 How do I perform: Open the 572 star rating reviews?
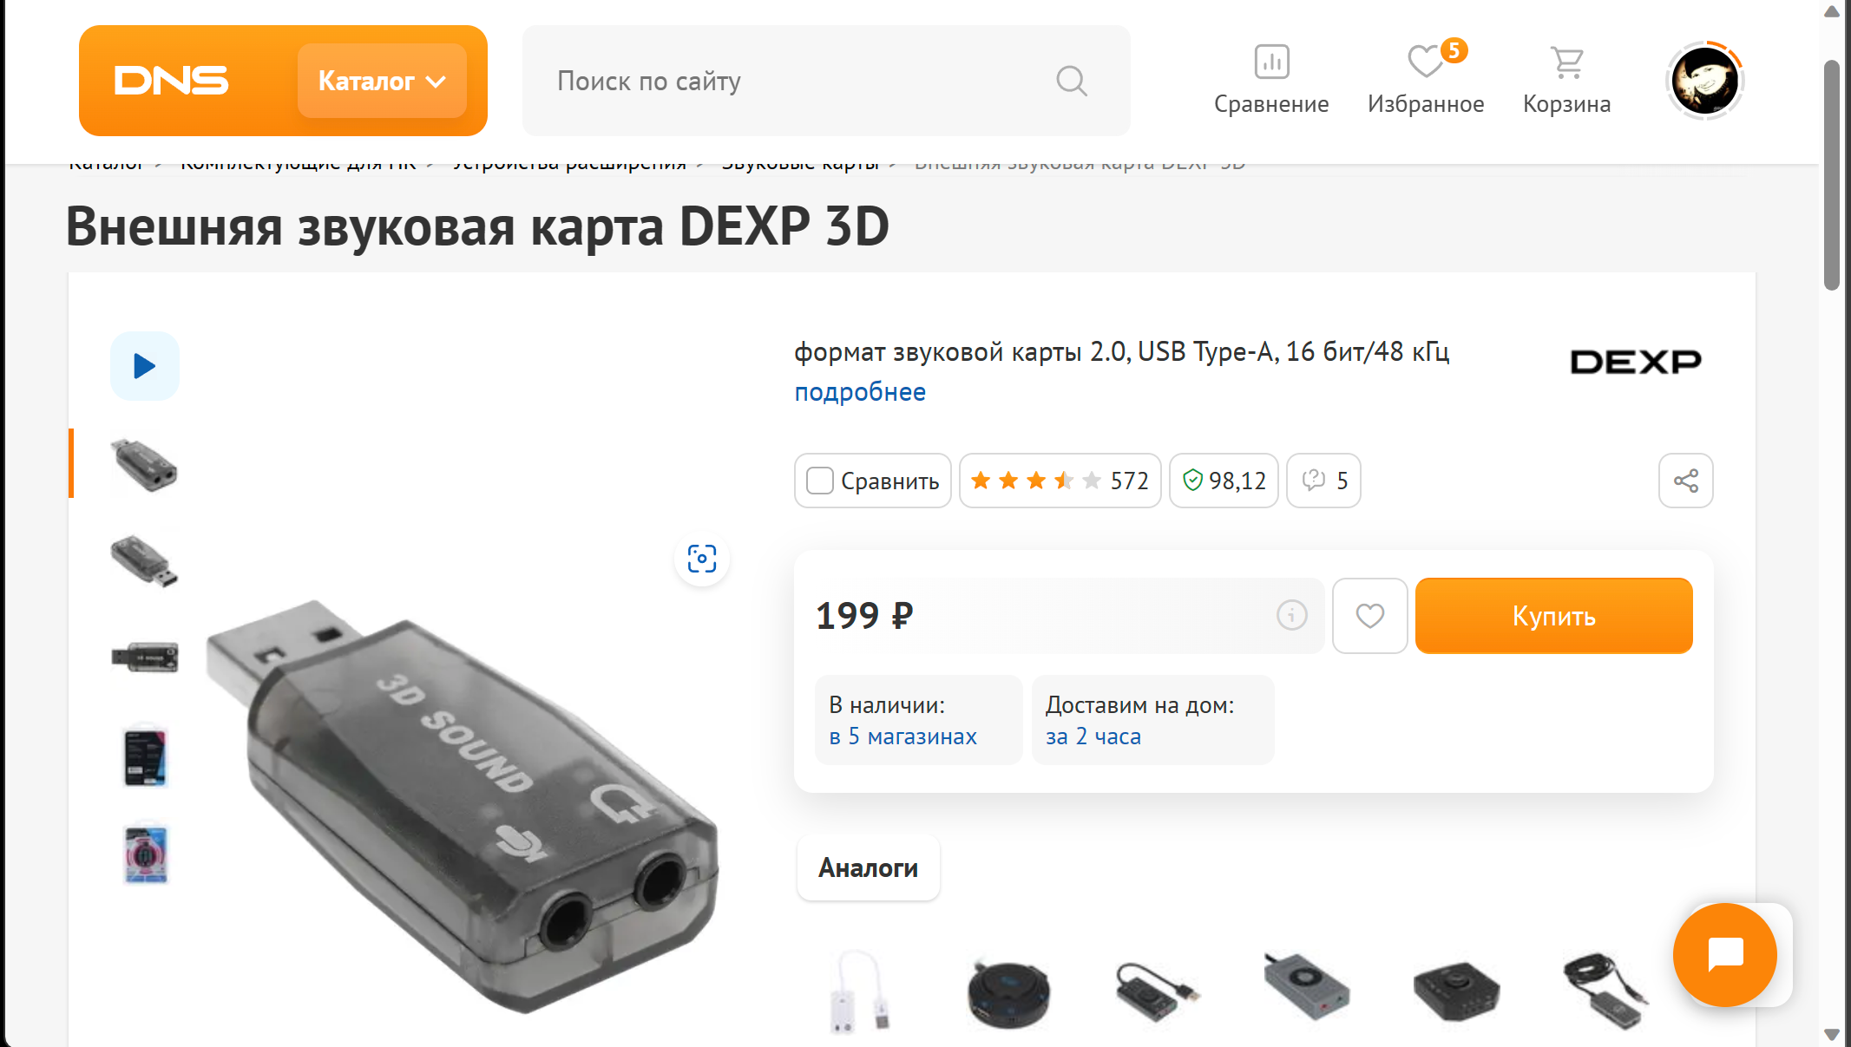click(1060, 481)
